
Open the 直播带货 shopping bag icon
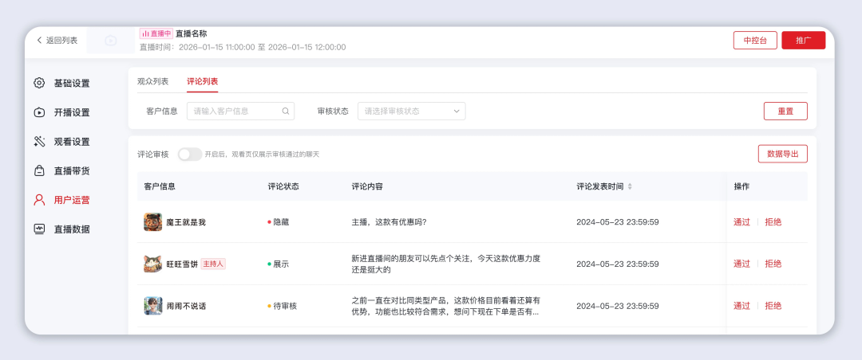point(39,170)
